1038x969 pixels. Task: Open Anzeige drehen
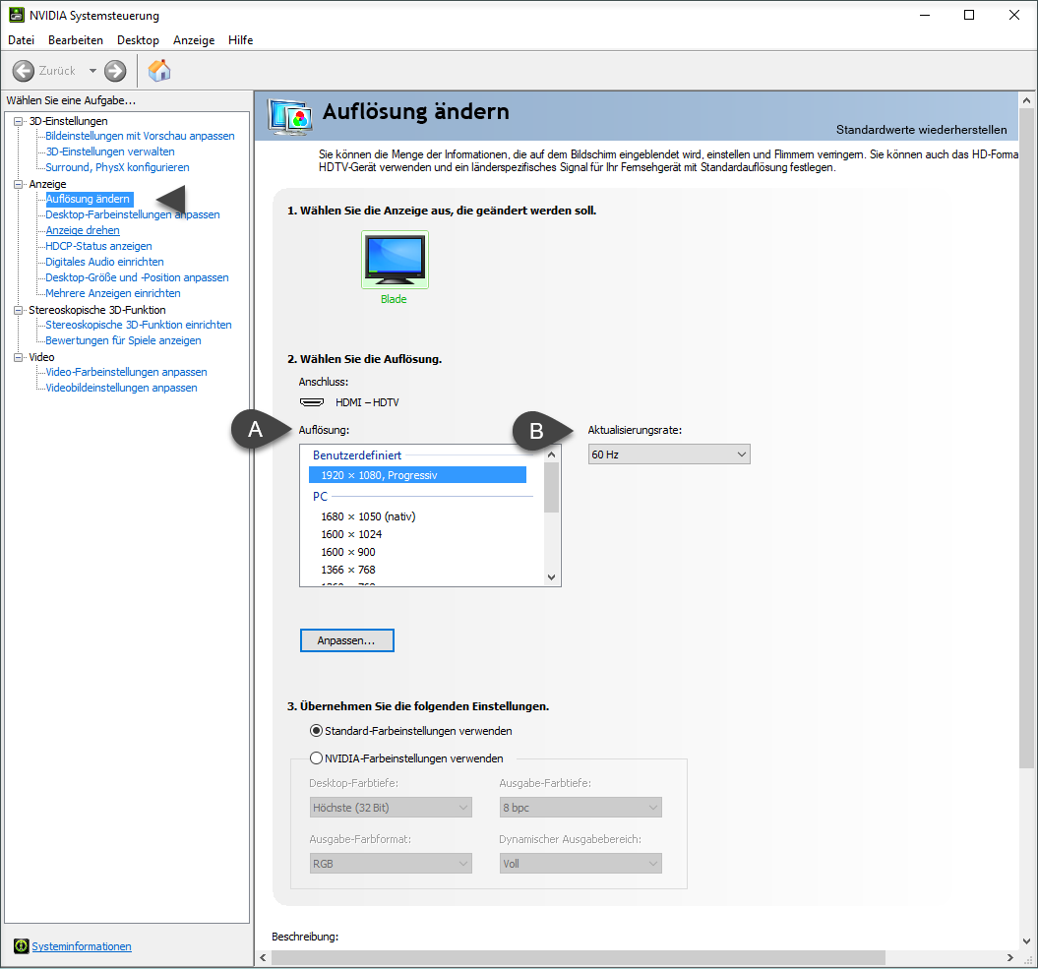[83, 230]
